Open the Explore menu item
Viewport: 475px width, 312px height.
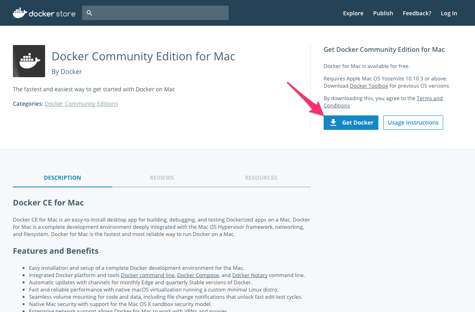[x=353, y=13]
